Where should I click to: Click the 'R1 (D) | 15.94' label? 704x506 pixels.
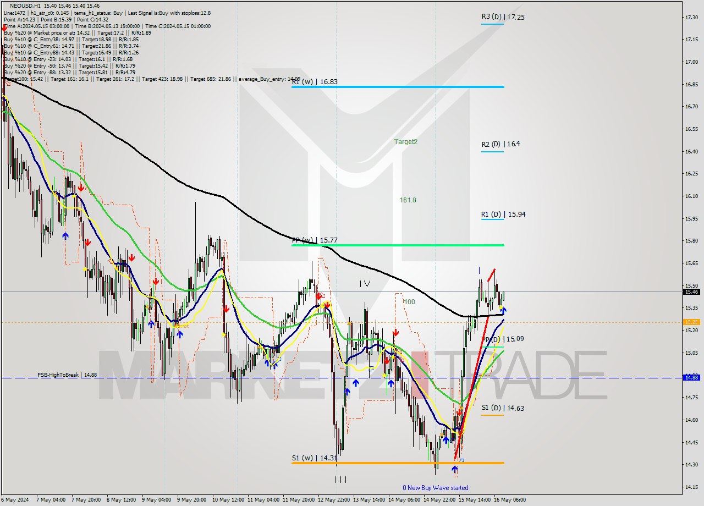pyautogui.click(x=503, y=215)
